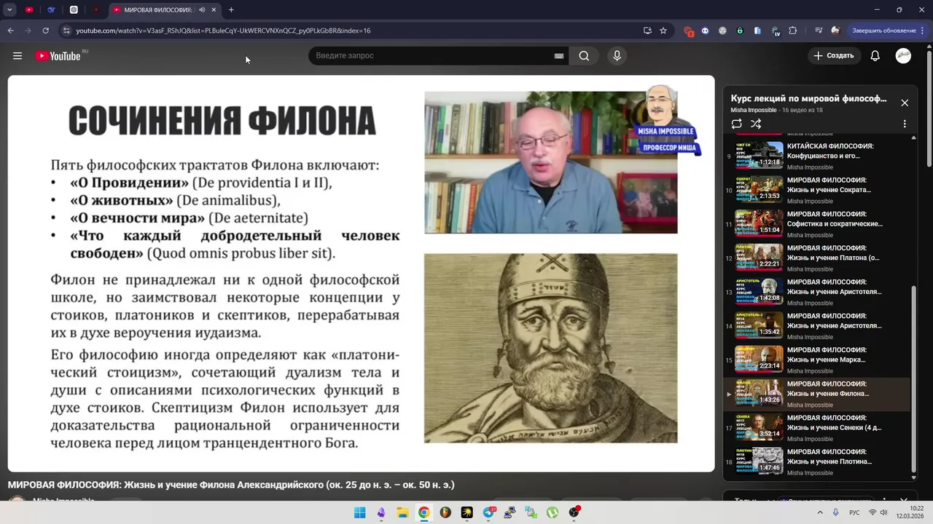The height and width of the screenshot is (524, 933).
Task: Click the address bar URL
Action: coord(223,31)
